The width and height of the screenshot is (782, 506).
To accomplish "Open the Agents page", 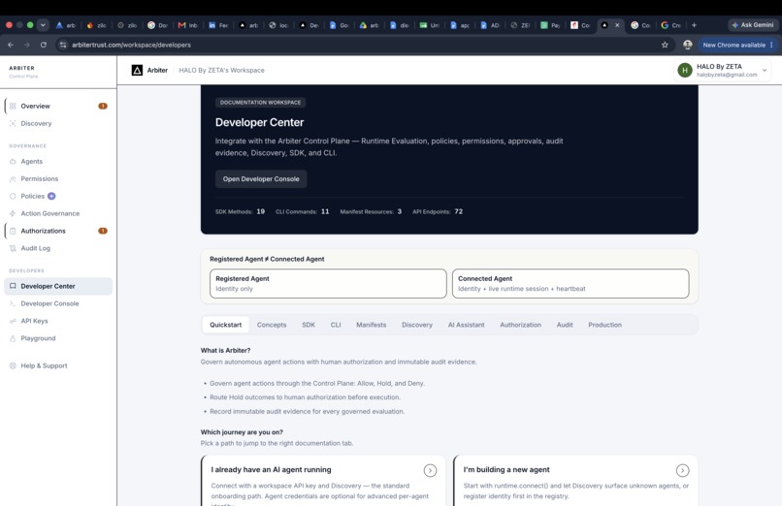I will (x=58, y=161).
